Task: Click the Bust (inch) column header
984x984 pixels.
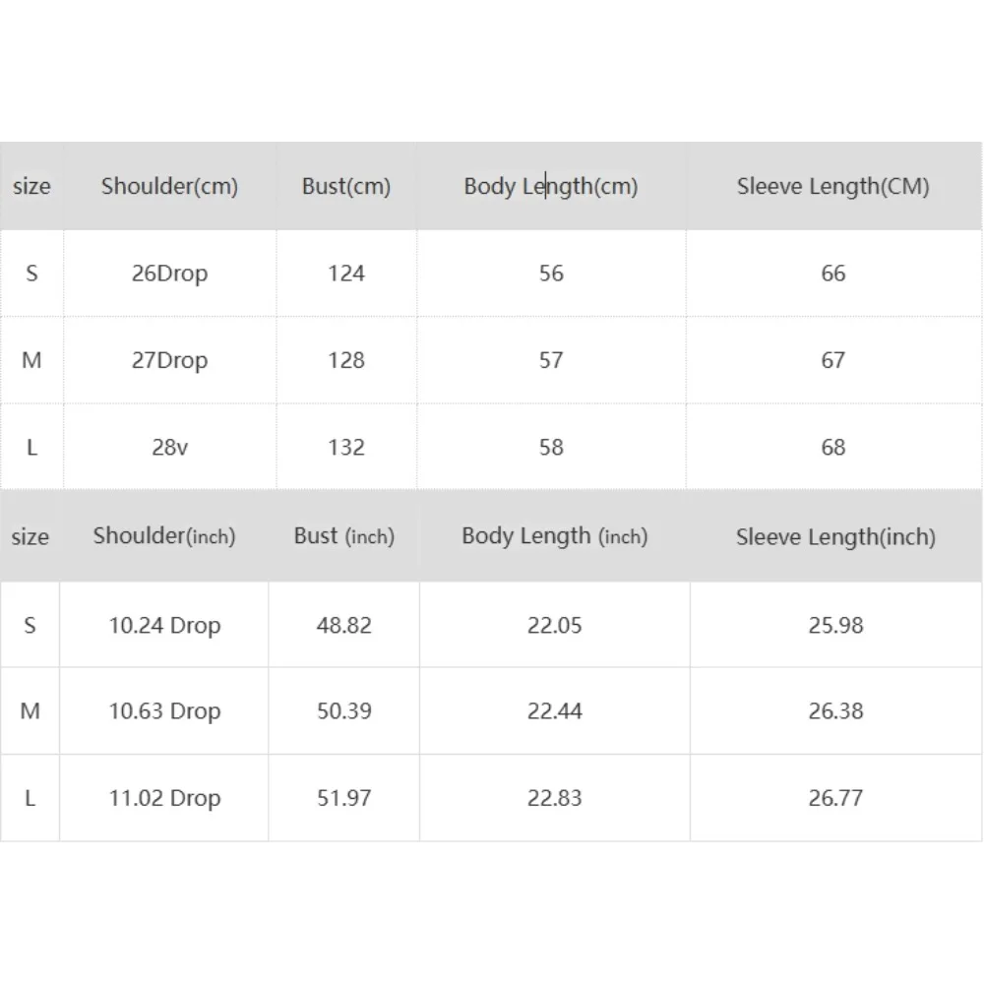Action: pos(343,536)
